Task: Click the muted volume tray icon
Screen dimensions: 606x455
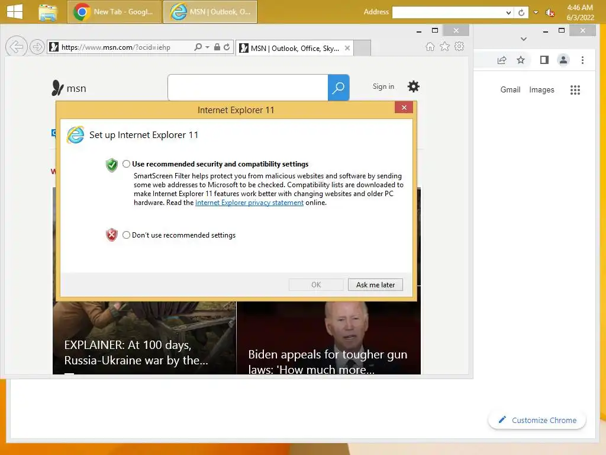Action: (550, 13)
